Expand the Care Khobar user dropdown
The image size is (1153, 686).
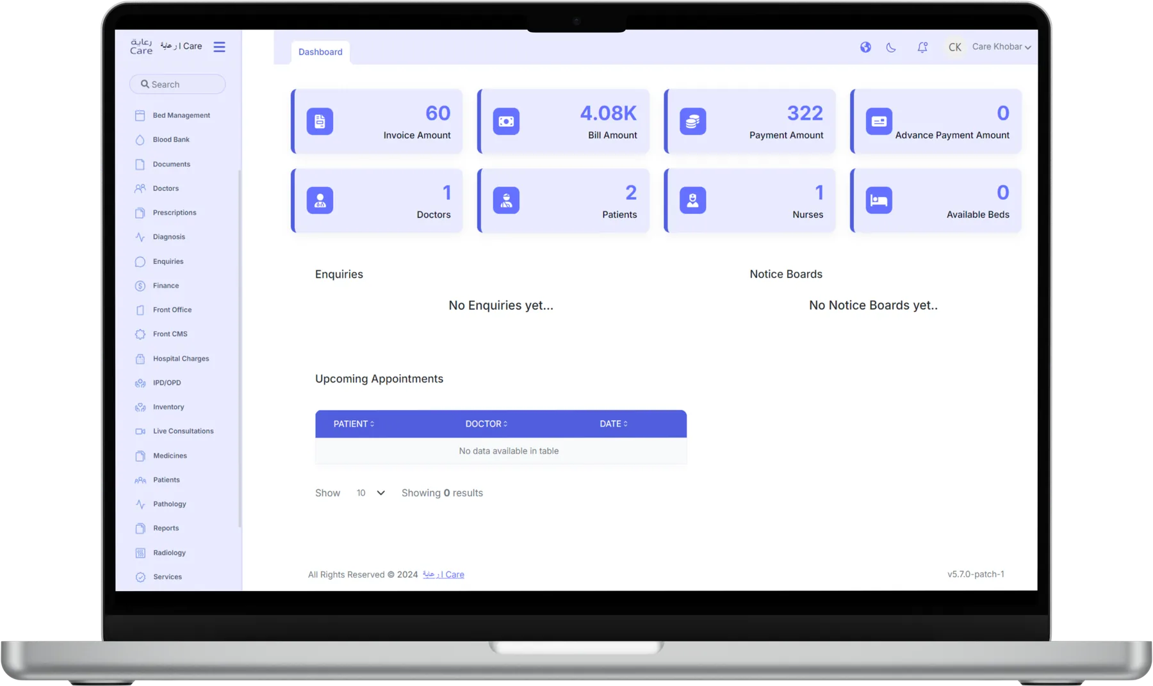point(1002,47)
